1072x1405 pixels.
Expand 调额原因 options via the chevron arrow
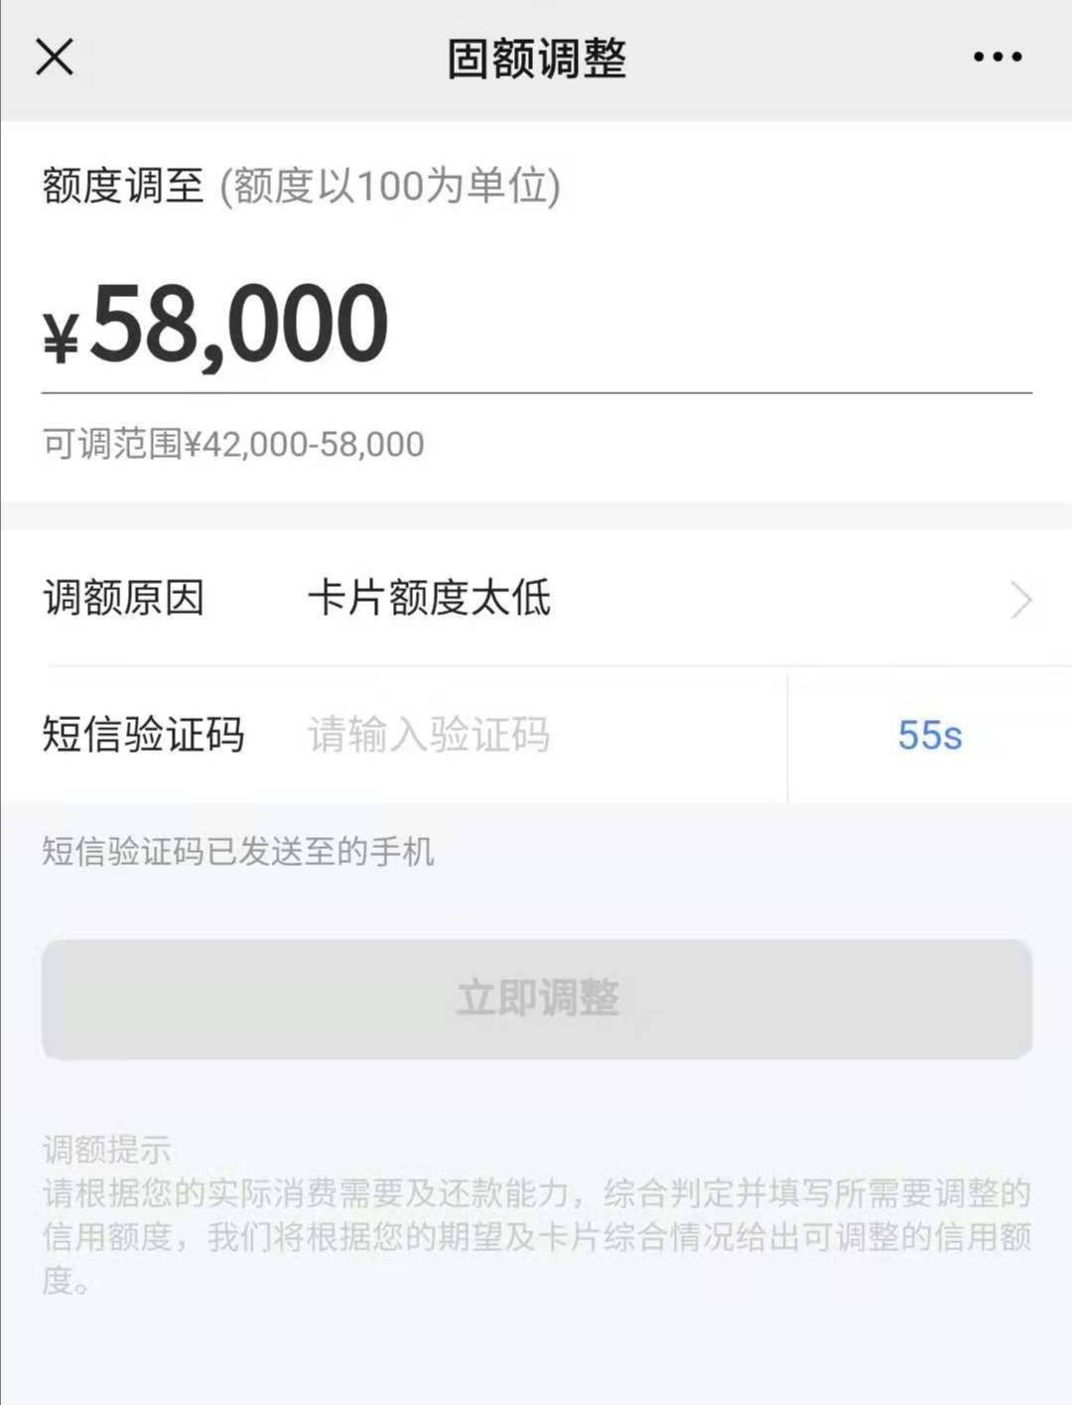[x=1021, y=600]
